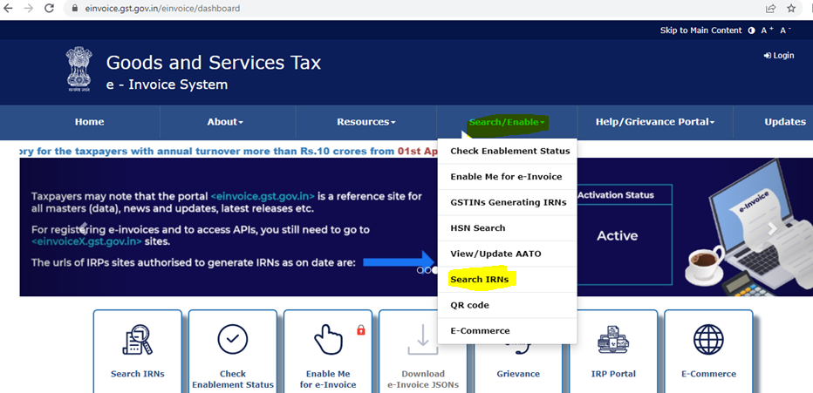Click the national emblem logo
The width and height of the screenshot is (813, 393).
pyautogui.click(x=79, y=69)
